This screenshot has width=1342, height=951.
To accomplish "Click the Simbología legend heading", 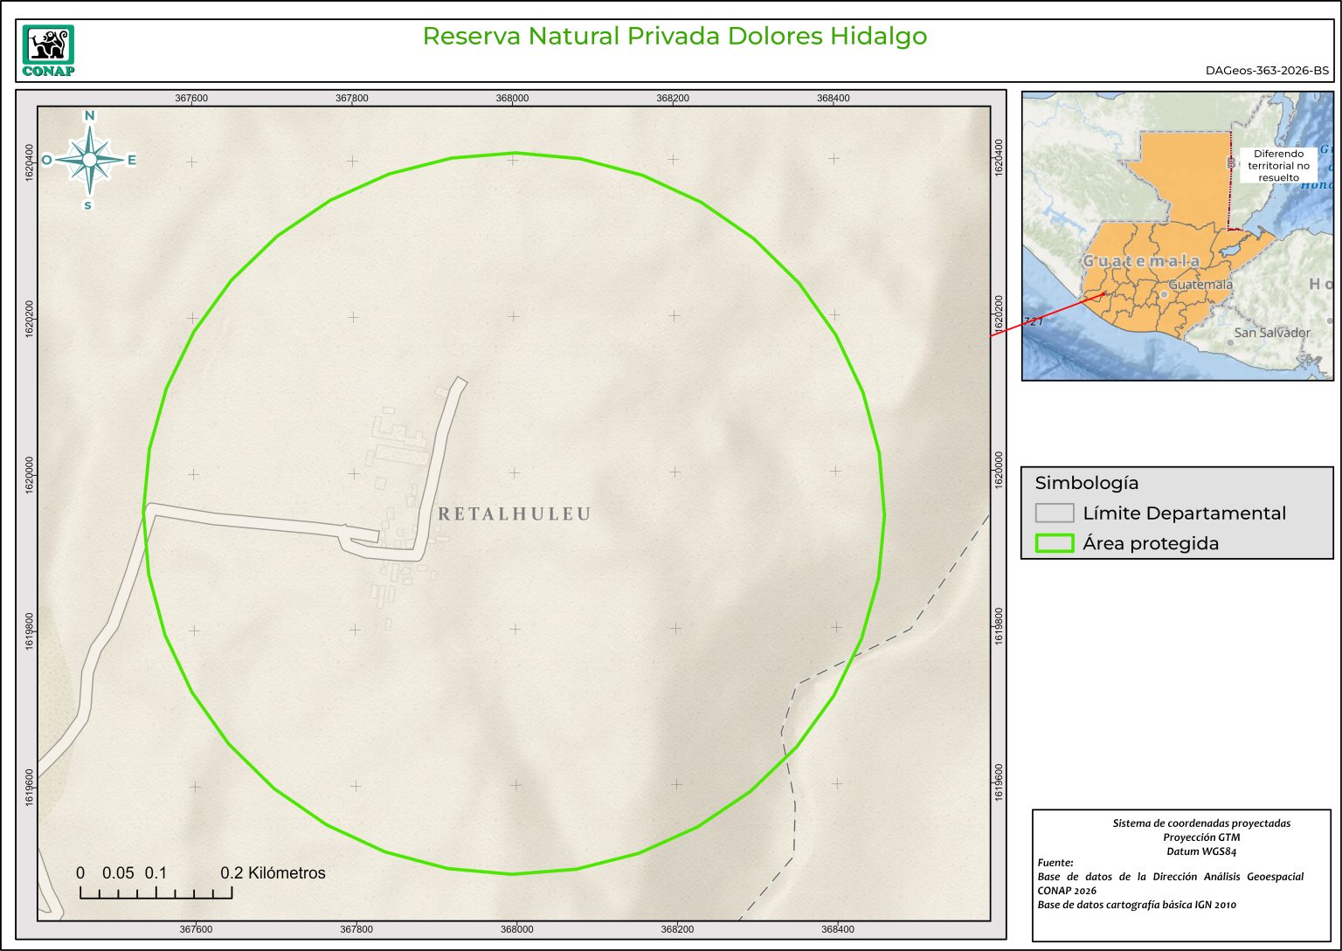I will tap(1086, 483).
